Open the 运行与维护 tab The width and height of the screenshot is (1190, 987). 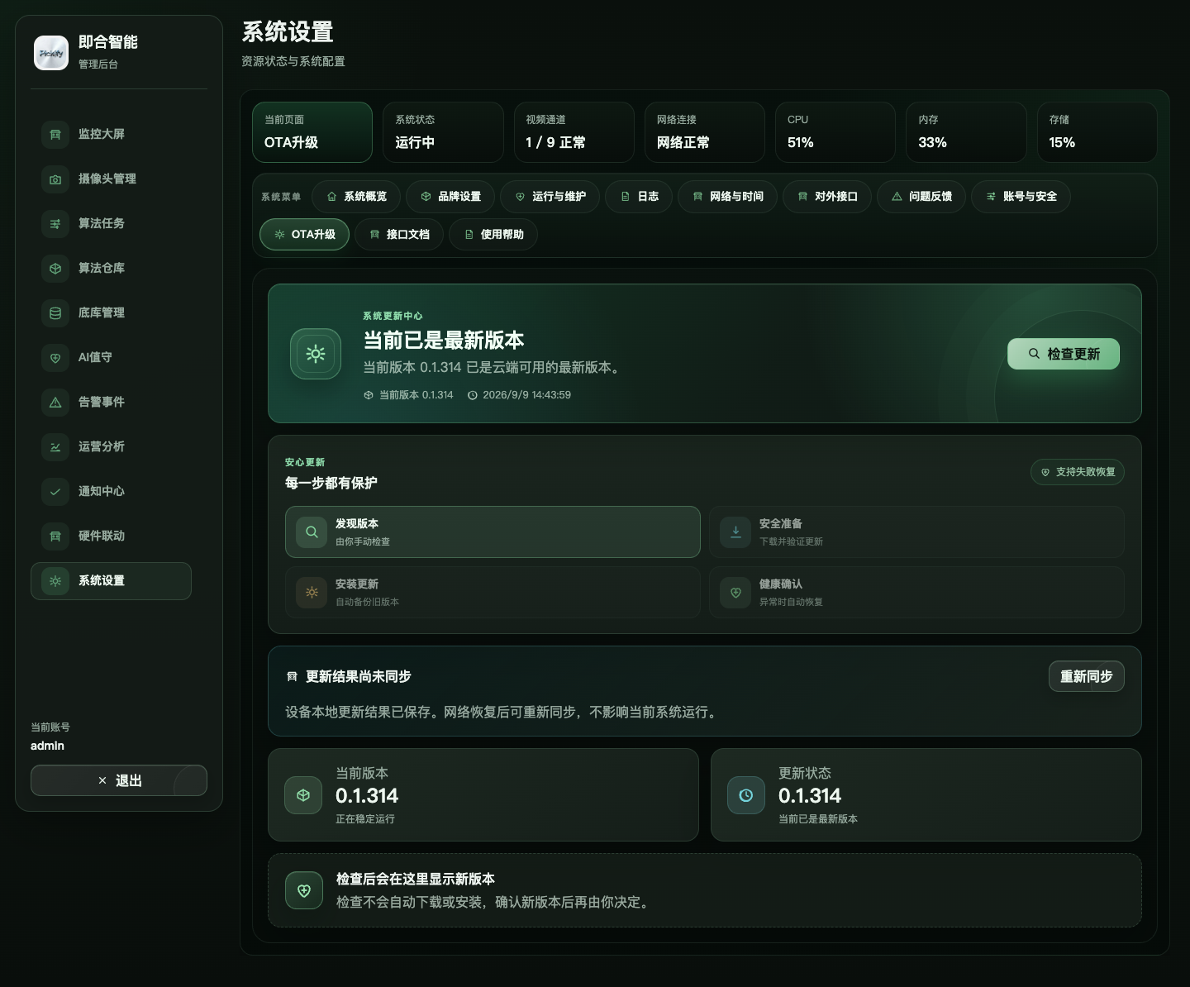coord(550,197)
